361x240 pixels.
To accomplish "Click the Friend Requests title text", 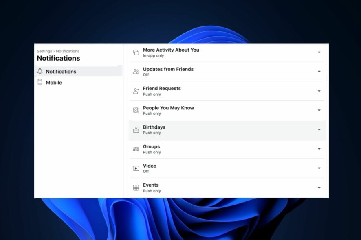I will pos(162,89).
